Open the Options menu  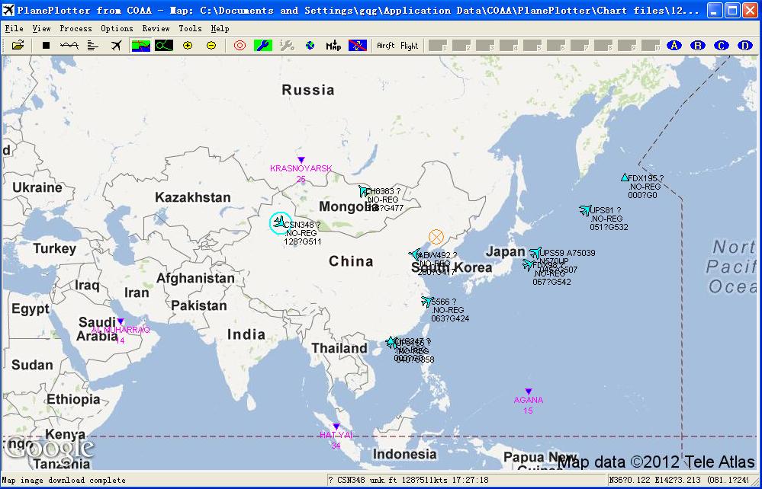(117, 29)
